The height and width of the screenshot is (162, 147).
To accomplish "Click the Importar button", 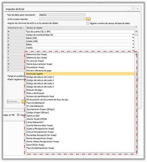I will (13, 101).
